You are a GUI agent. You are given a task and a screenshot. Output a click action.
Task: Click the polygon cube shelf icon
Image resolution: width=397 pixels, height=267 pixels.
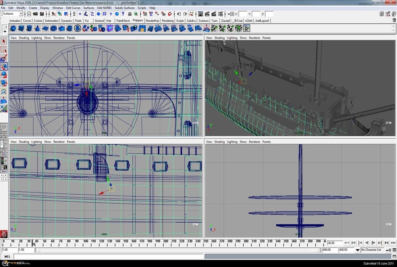tap(21, 29)
